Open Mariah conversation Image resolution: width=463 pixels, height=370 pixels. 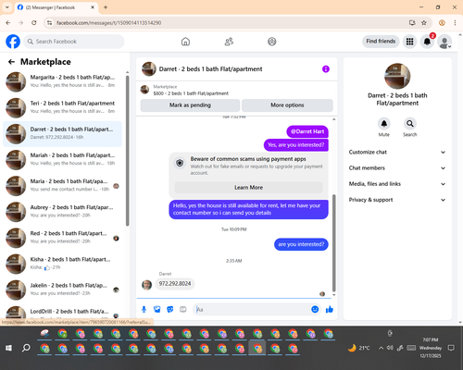coord(62,160)
